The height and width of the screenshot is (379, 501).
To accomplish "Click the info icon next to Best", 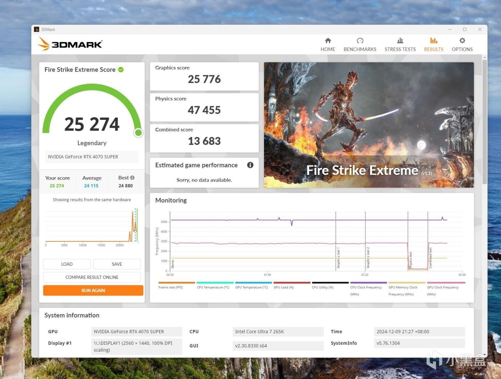I will pos(132,178).
